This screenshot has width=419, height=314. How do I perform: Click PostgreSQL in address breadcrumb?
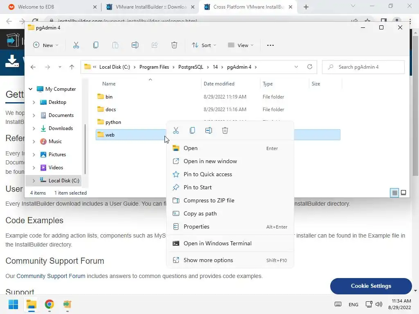[191, 67]
